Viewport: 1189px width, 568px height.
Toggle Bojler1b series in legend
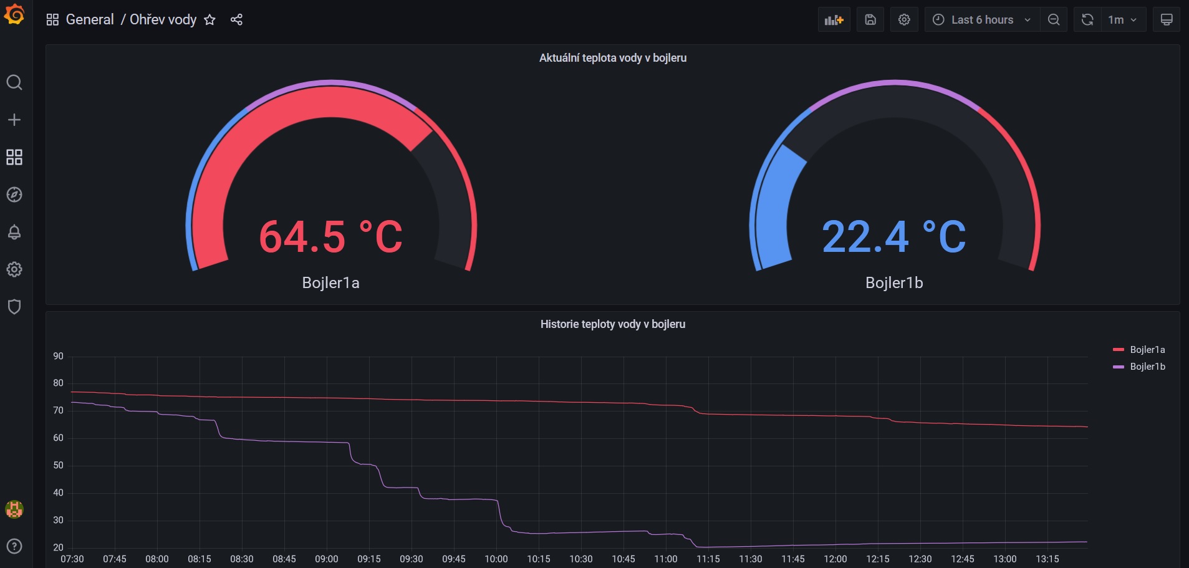[x=1139, y=367]
